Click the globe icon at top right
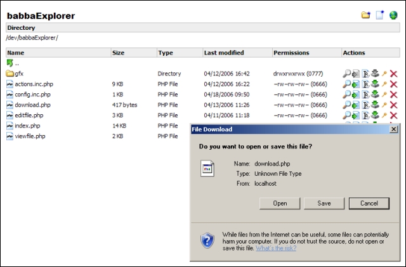Screen dimensions: 406x267 [393, 15]
